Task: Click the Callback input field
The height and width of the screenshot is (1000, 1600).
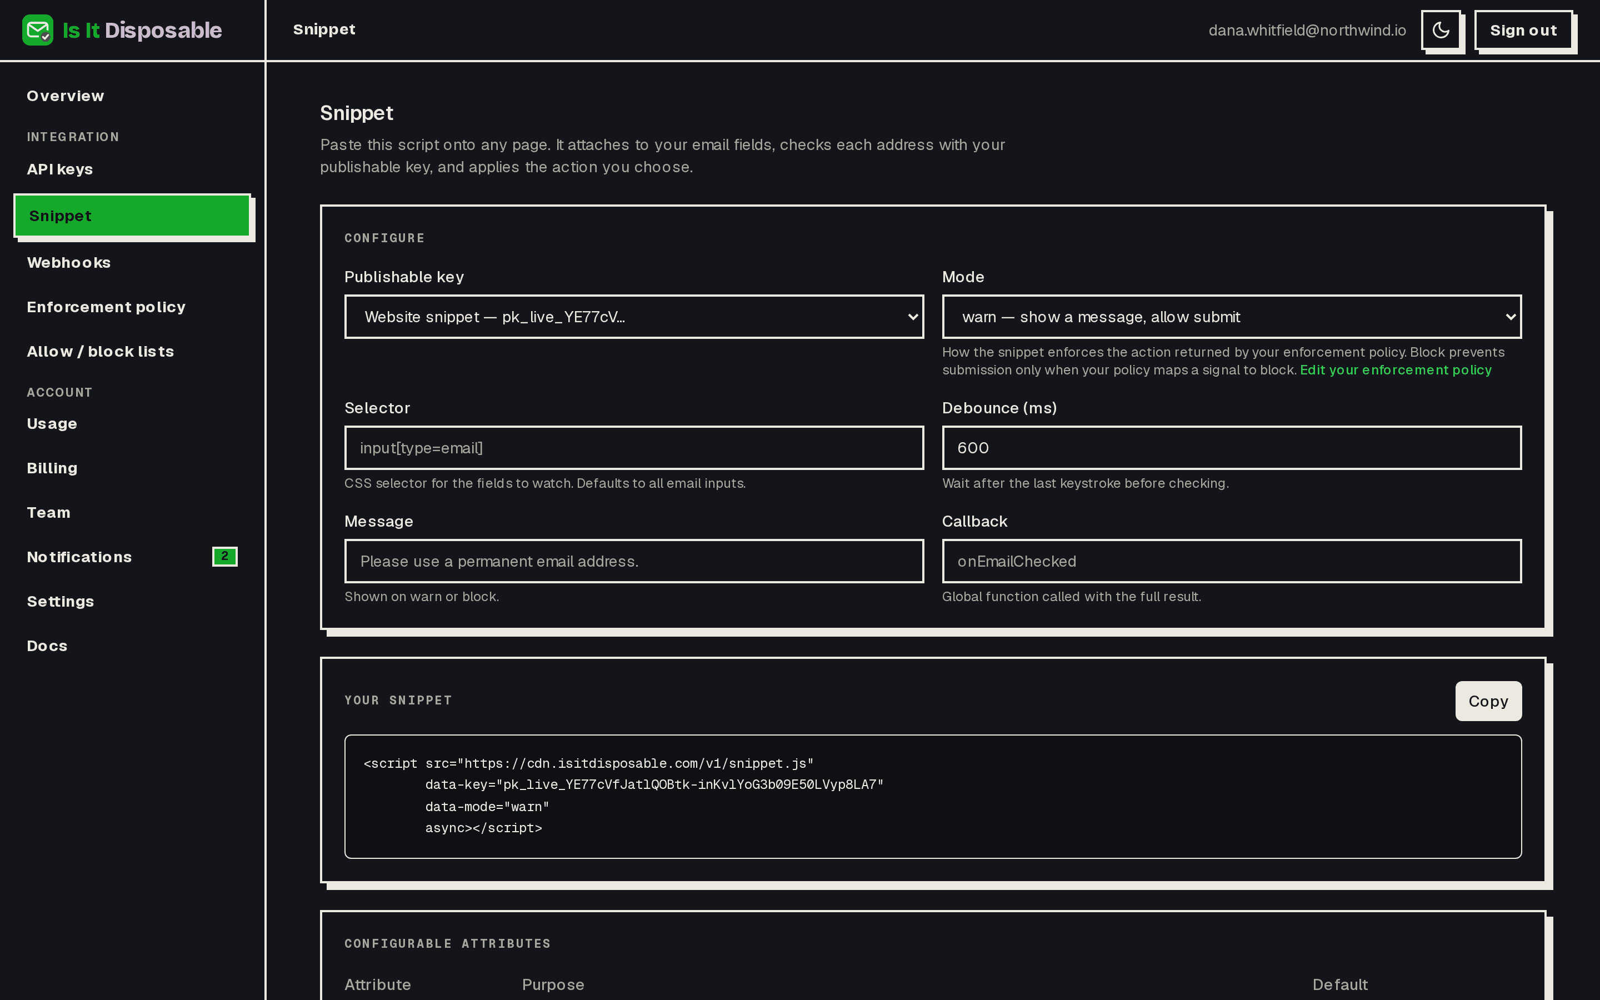Action: tap(1232, 561)
